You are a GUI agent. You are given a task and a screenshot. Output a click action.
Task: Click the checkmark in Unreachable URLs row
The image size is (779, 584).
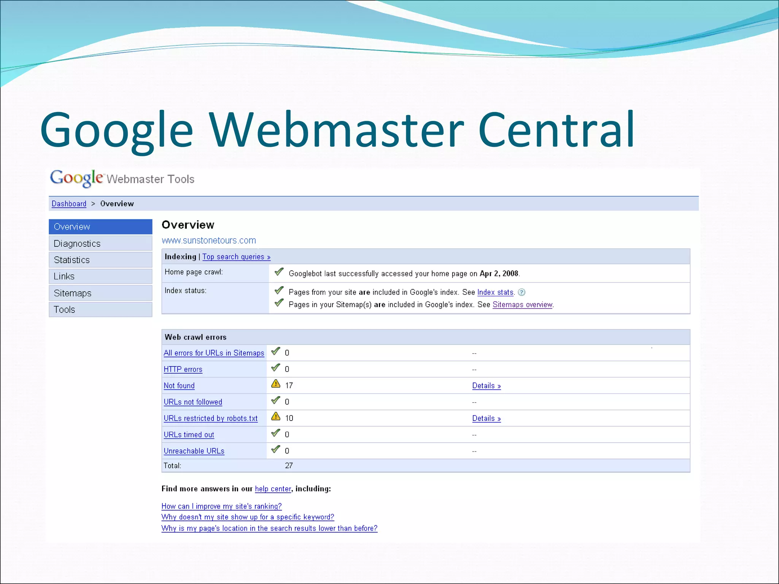pyautogui.click(x=276, y=449)
